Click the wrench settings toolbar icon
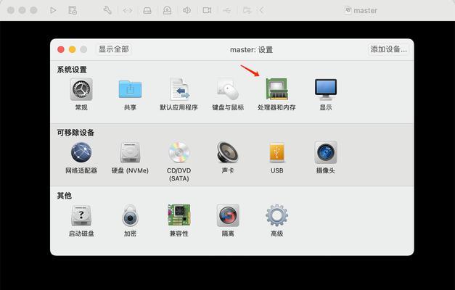455x290 pixels. coord(107,10)
